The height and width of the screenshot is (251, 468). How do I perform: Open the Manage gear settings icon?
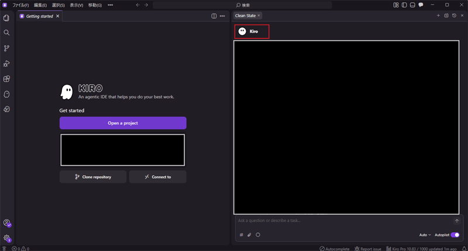click(x=7, y=238)
